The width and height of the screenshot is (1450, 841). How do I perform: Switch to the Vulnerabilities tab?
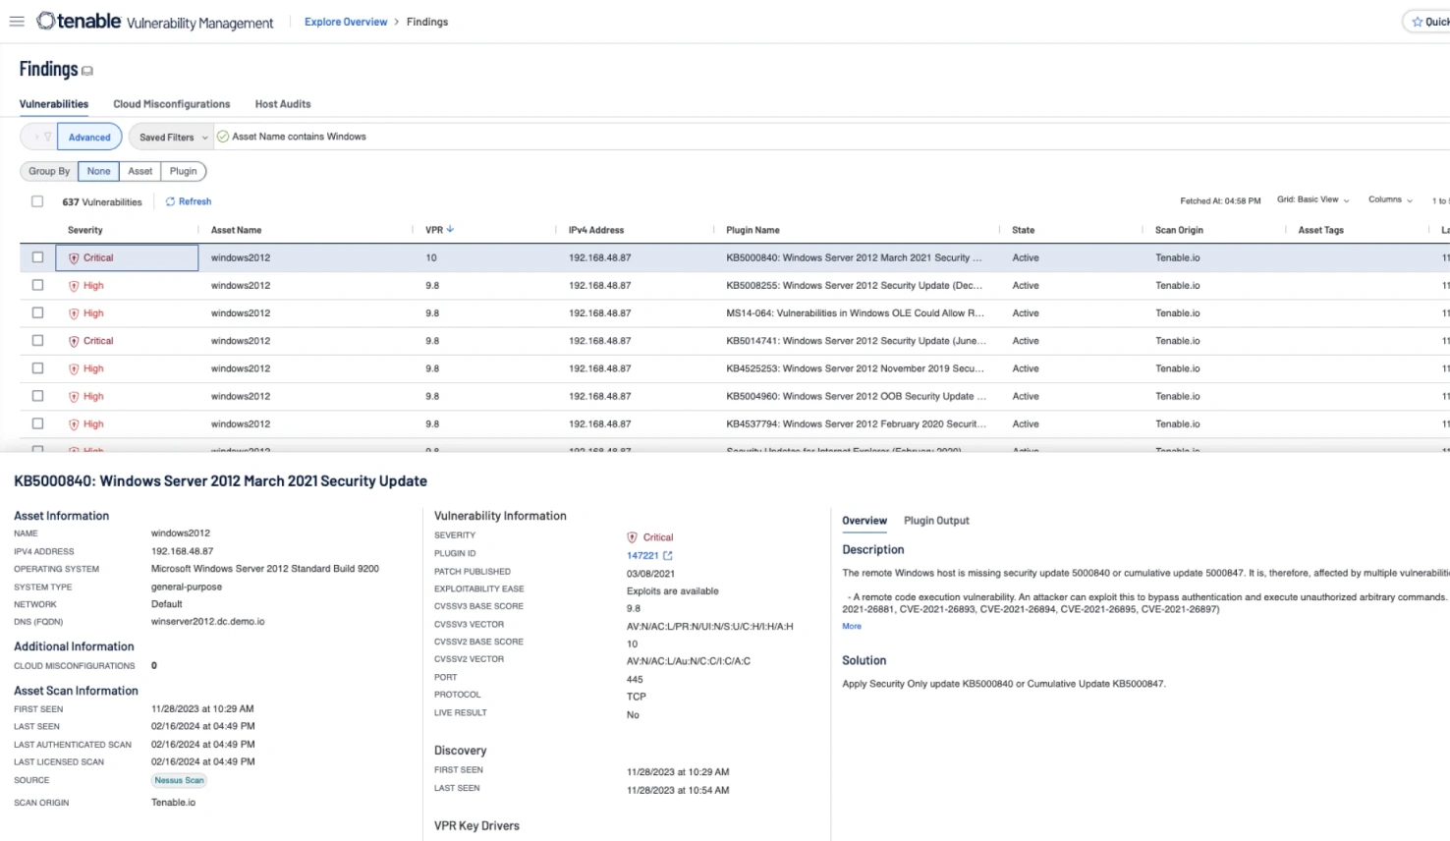[54, 104]
